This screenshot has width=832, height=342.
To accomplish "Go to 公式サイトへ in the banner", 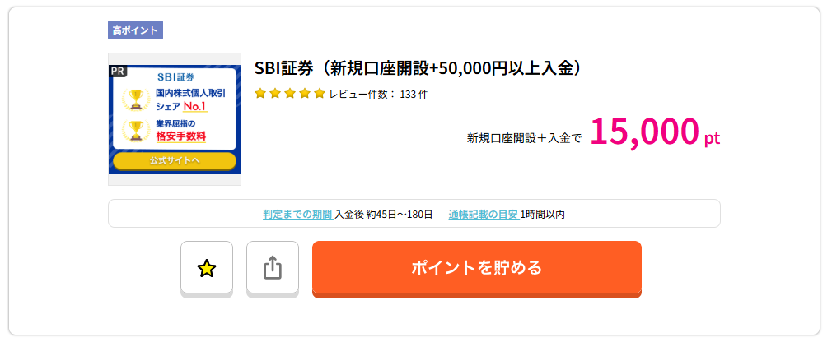I will pyautogui.click(x=175, y=160).
